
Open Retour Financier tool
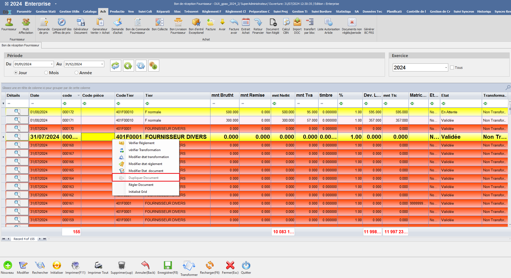coord(258,26)
